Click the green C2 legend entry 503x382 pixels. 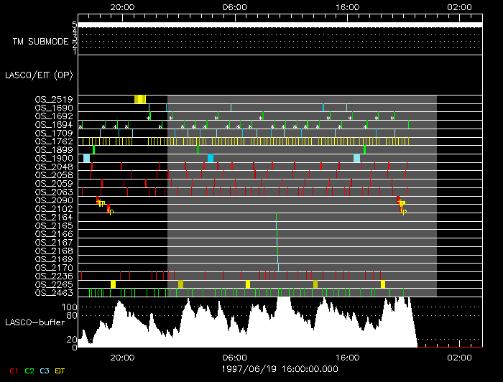[x=29, y=371]
